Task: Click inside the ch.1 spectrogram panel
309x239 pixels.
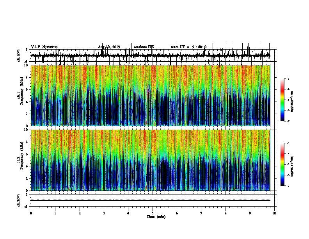Action: pyautogui.click(x=151, y=95)
